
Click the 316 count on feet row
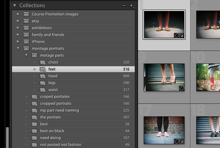pyautogui.click(x=126, y=69)
